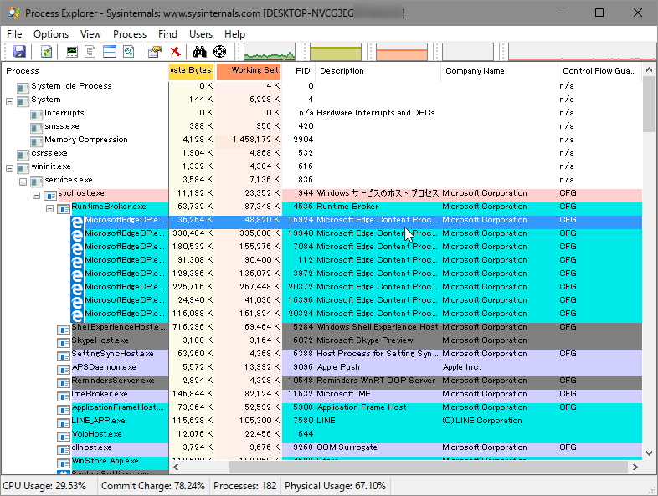Open the Help menu
Image resolution: width=658 pixels, height=496 pixels.
234,34
